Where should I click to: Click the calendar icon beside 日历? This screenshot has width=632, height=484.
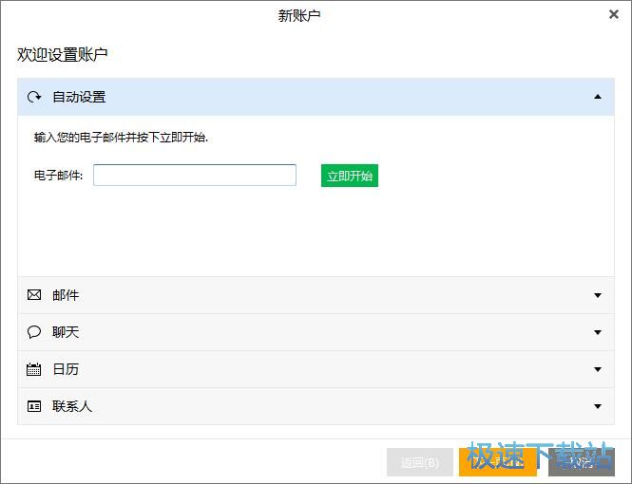coord(34,369)
